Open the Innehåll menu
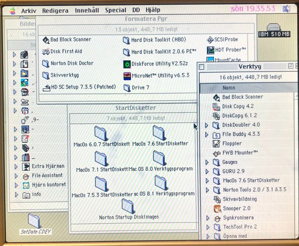Image resolution: width=299 pixels, height=246 pixels. [87, 10]
